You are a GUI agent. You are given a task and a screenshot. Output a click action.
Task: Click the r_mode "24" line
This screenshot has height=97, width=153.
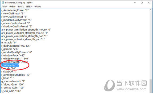[x=9, y=68]
